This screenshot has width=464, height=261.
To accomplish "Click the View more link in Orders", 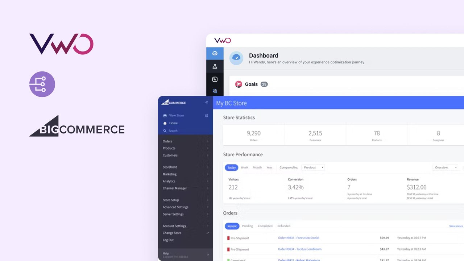I will (x=456, y=226).
